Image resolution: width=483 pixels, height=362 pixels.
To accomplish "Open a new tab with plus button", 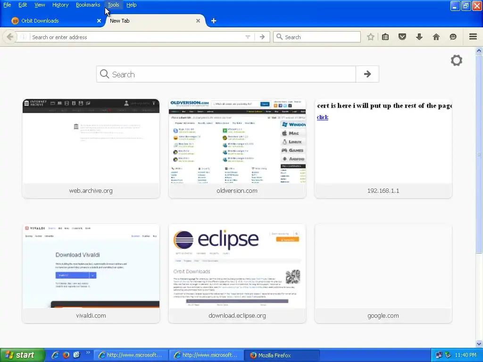I will pyautogui.click(x=214, y=21).
